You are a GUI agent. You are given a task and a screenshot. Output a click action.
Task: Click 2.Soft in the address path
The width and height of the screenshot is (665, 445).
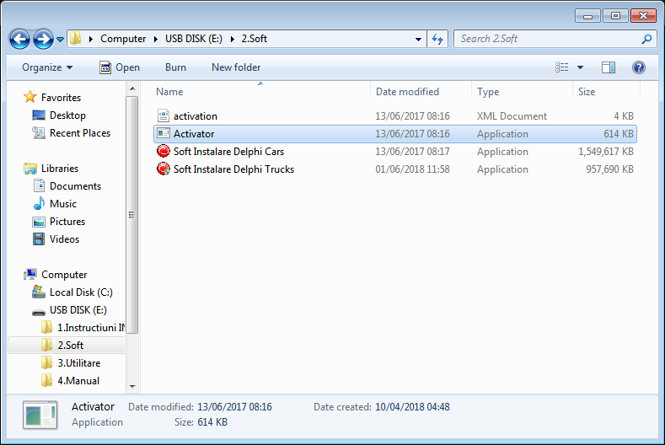coord(254,39)
